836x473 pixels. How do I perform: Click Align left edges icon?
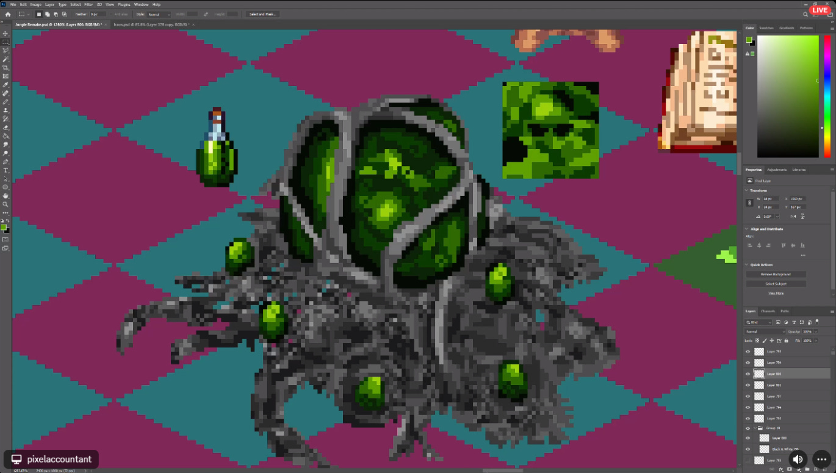tap(751, 245)
